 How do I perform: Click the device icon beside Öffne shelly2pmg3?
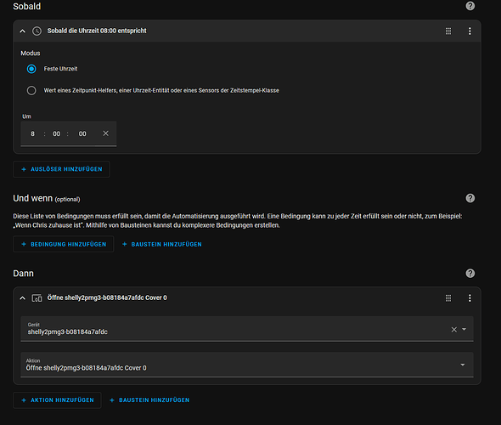point(37,298)
